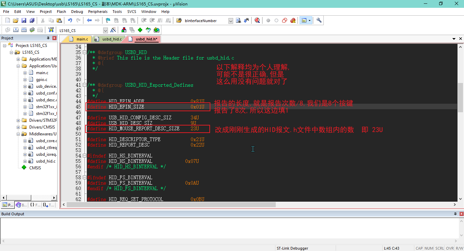464x251 pixels.
Task: Create a new file with New icon
Action: (x=7, y=20)
